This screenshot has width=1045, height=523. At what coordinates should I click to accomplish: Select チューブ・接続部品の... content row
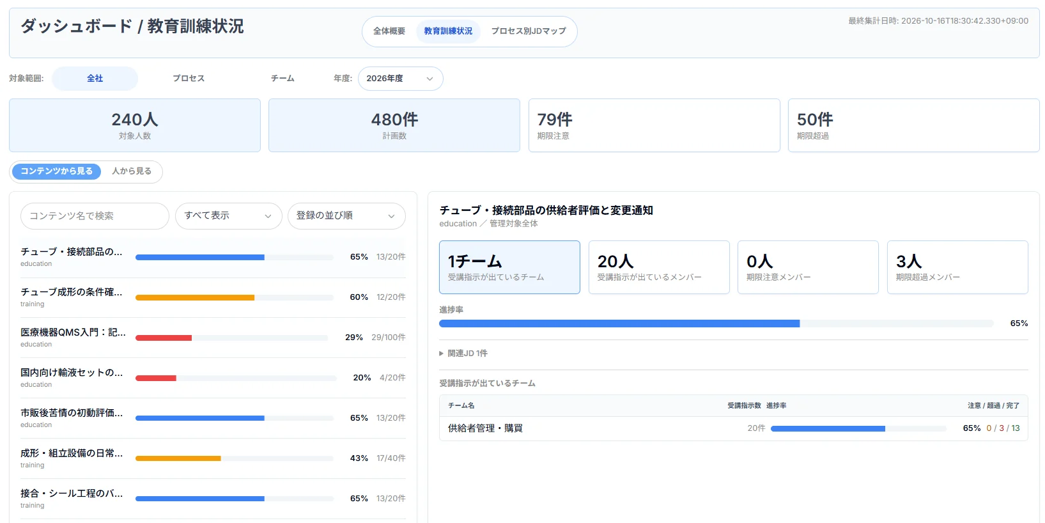(x=213, y=258)
